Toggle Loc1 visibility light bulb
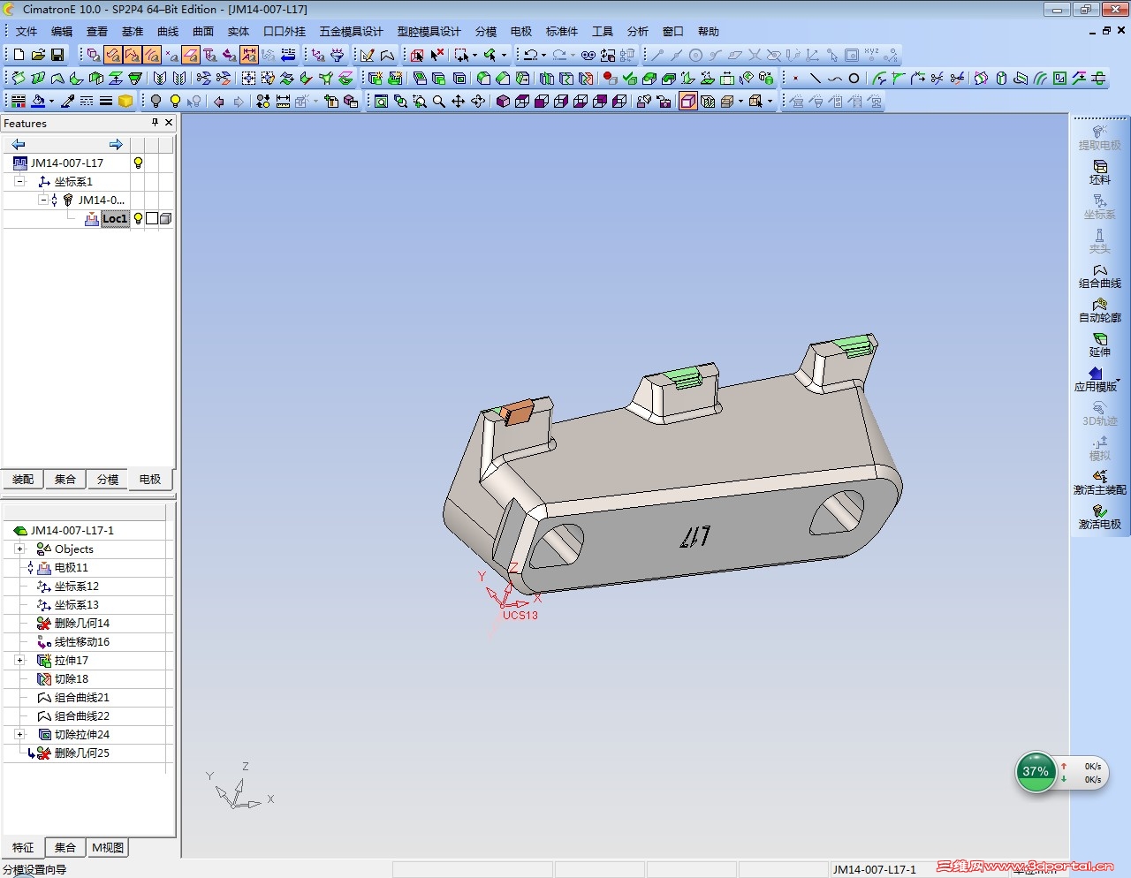Image resolution: width=1131 pixels, height=878 pixels. 138,218
